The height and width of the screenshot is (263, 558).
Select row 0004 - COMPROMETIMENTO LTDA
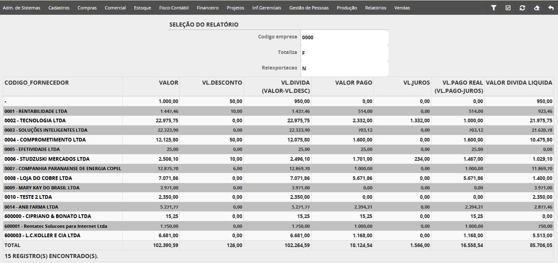(278, 140)
